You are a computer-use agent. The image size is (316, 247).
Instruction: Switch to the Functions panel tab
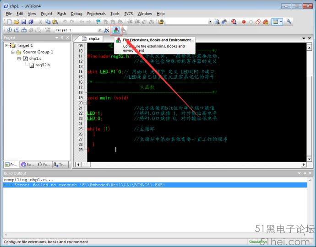[x=44, y=165]
